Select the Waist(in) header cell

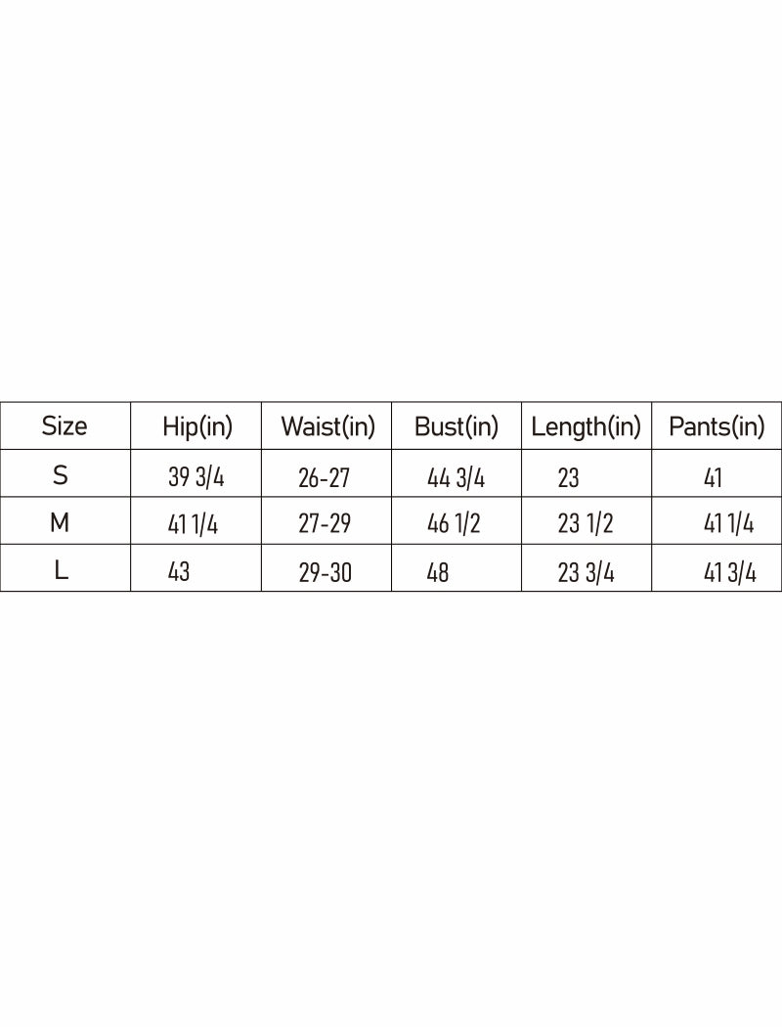[x=327, y=426]
